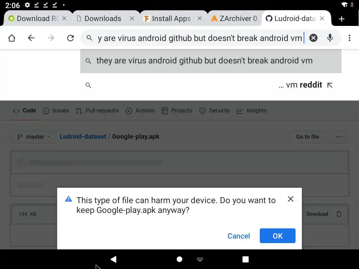The image size is (359, 269).
Task: Go back with the back arrow
Action: [31, 38]
